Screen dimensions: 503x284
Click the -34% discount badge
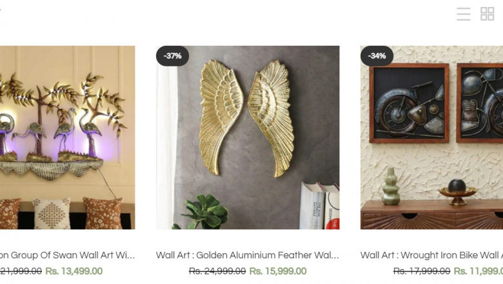(377, 56)
